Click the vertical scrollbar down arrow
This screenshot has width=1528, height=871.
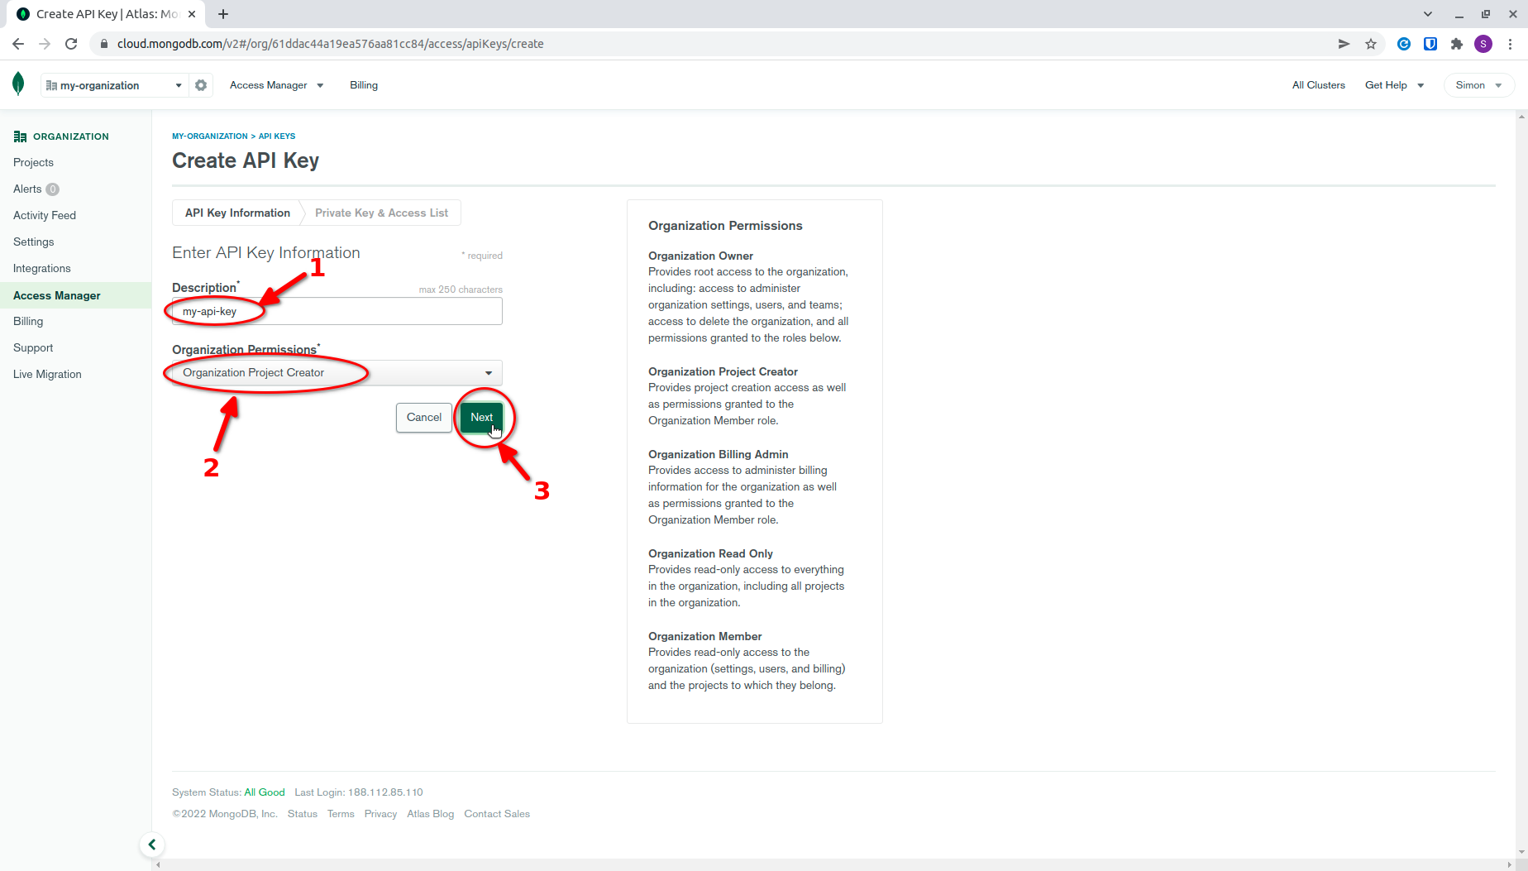(1521, 852)
